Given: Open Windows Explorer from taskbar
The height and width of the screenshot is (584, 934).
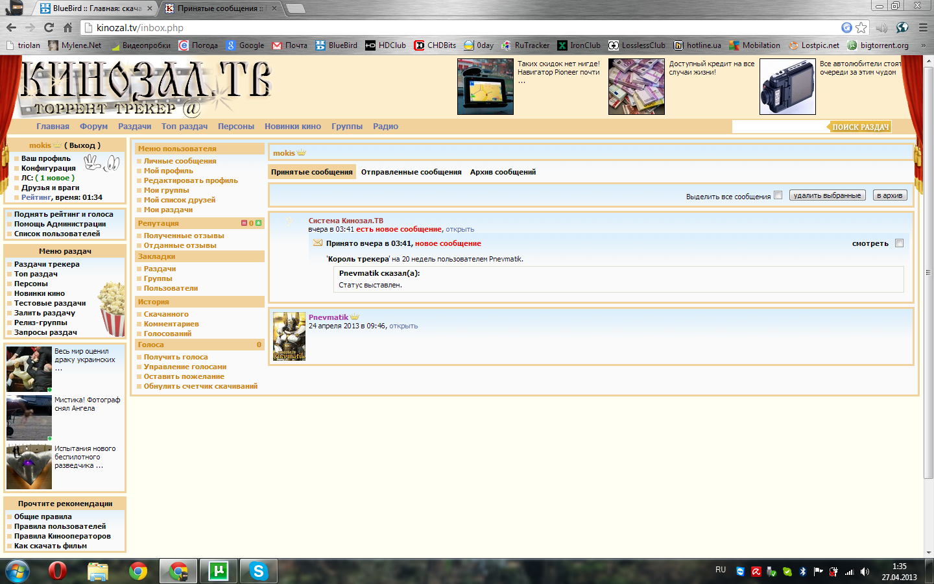Looking at the screenshot, I should [98, 571].
